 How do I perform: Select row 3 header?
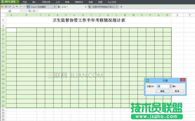point(3,30)
